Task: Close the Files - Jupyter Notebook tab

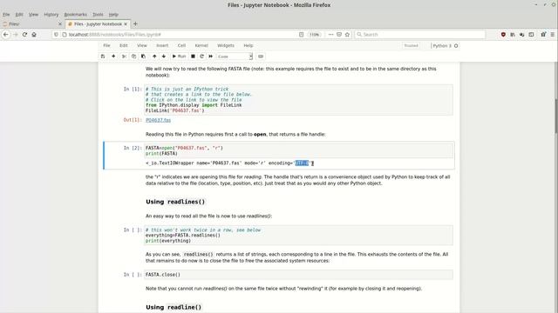Action: (126, 23)
